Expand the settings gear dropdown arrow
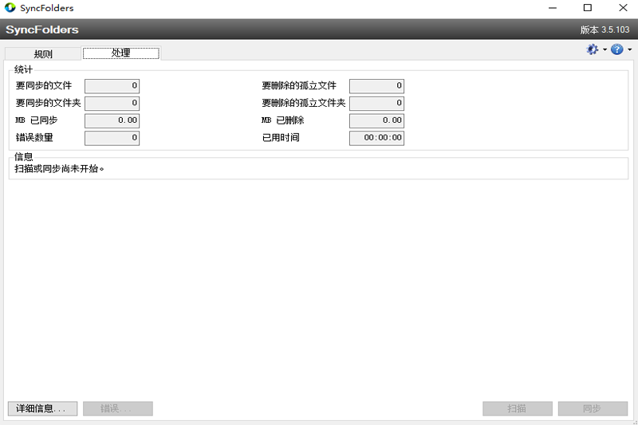Image resolution: width=638 pixels, height=425 pixels. (x=605, y=49)
